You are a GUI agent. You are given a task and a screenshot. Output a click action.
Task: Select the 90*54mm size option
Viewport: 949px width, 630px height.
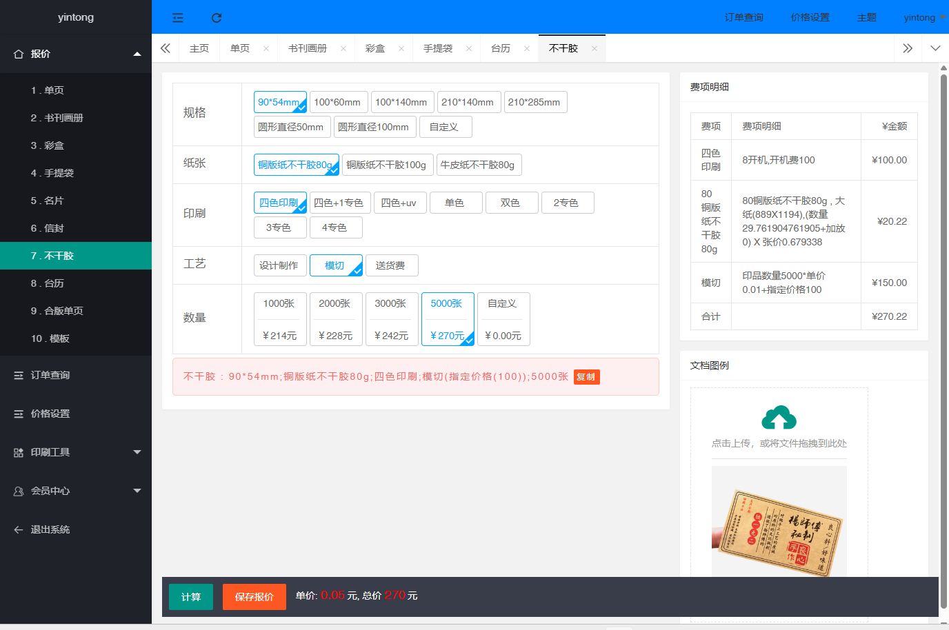(x=280, y=102)
